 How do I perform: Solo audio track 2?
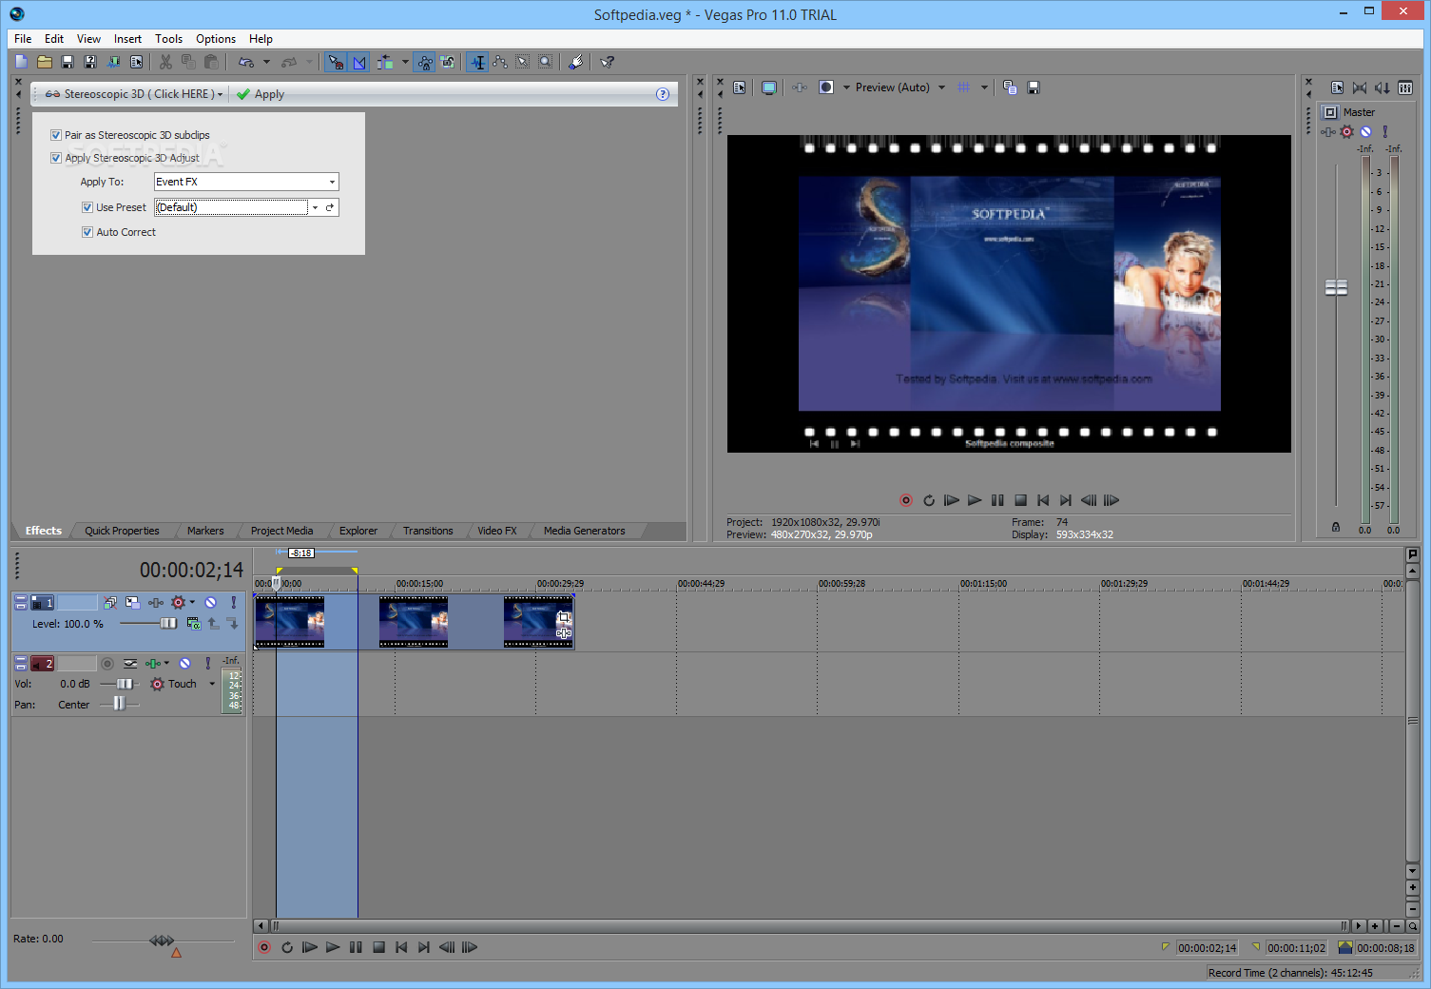208,663
